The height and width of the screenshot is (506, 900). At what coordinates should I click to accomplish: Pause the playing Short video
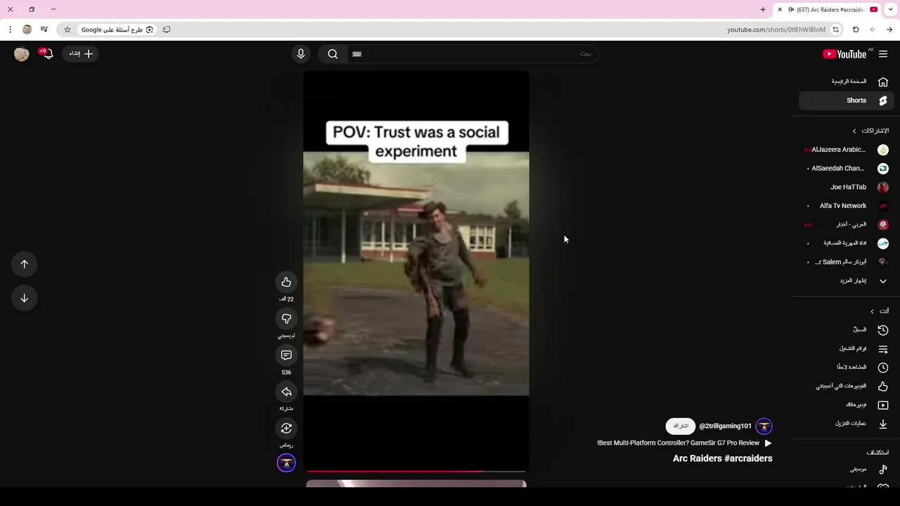[416, 273]
